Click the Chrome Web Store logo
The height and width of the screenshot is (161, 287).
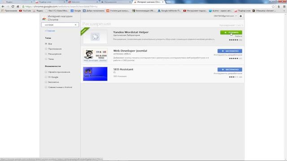point(44,18)
